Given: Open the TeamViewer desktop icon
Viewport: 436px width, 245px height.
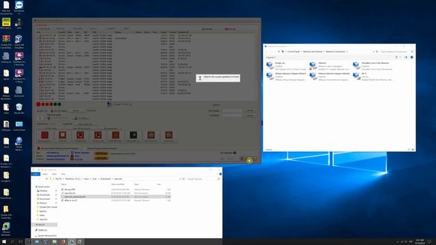Looking at the screenshot, I should click(x=19, y=7).
